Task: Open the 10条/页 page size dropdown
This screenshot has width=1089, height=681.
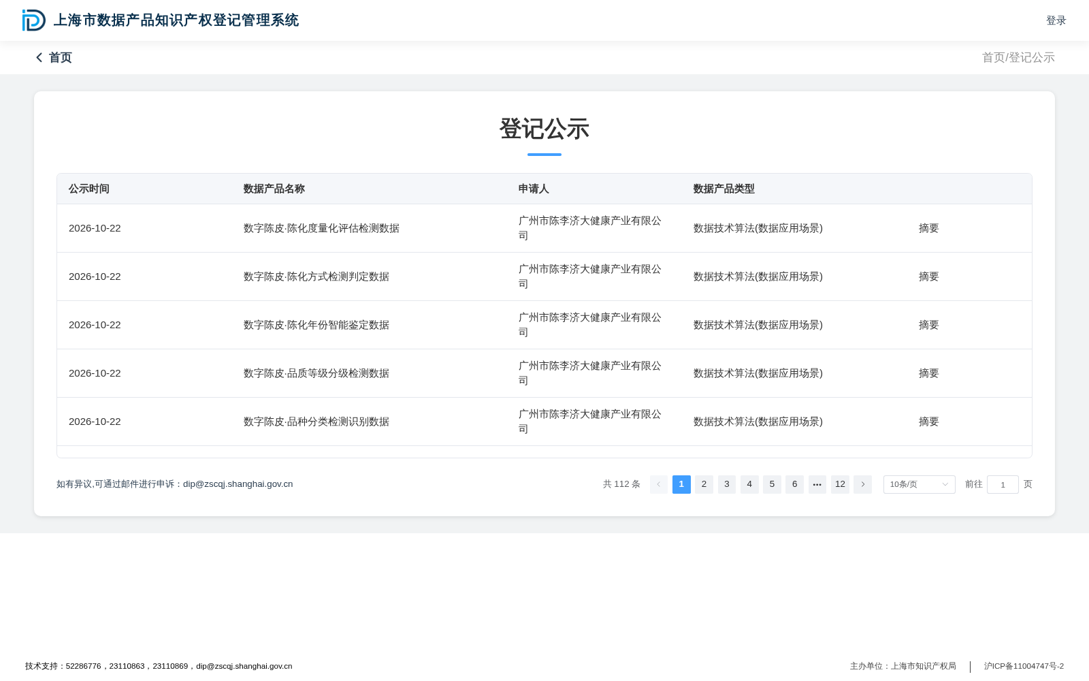Action: click(919, 484)
